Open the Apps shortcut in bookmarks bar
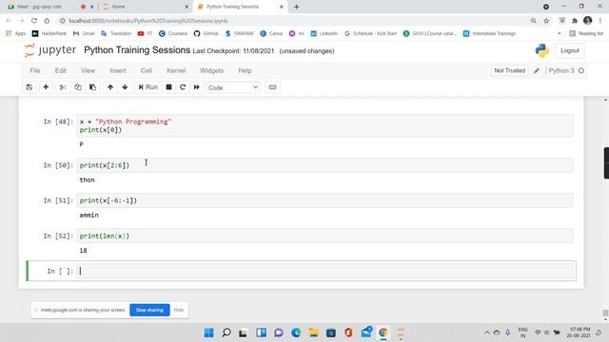Image resolution: width=609 pixels, height=342 pixels. tap(16, 34)
